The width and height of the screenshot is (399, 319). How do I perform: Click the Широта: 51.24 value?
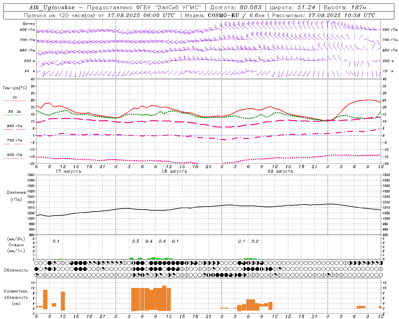292,7
